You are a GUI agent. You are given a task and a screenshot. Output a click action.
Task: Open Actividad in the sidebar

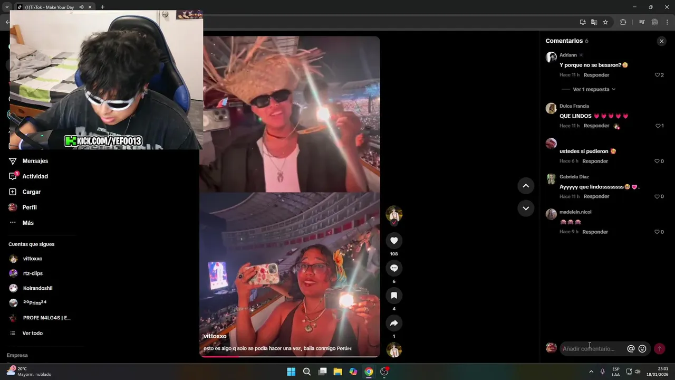pyautogui.click(x=28, y=176)
